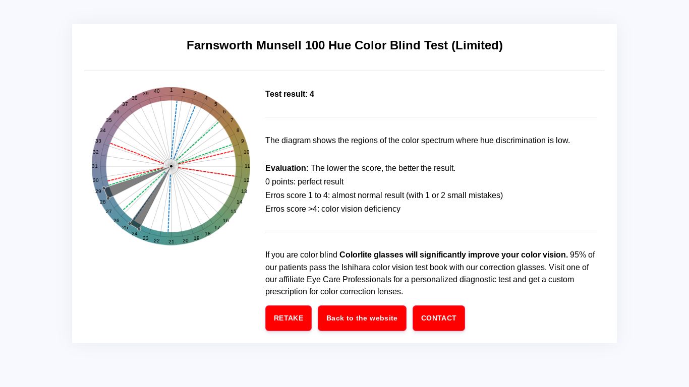This screenshot has width=689, height=387.
Task: Click hue label 21 on the color ring
Action: pyautogui.click(x=171, y=242)
